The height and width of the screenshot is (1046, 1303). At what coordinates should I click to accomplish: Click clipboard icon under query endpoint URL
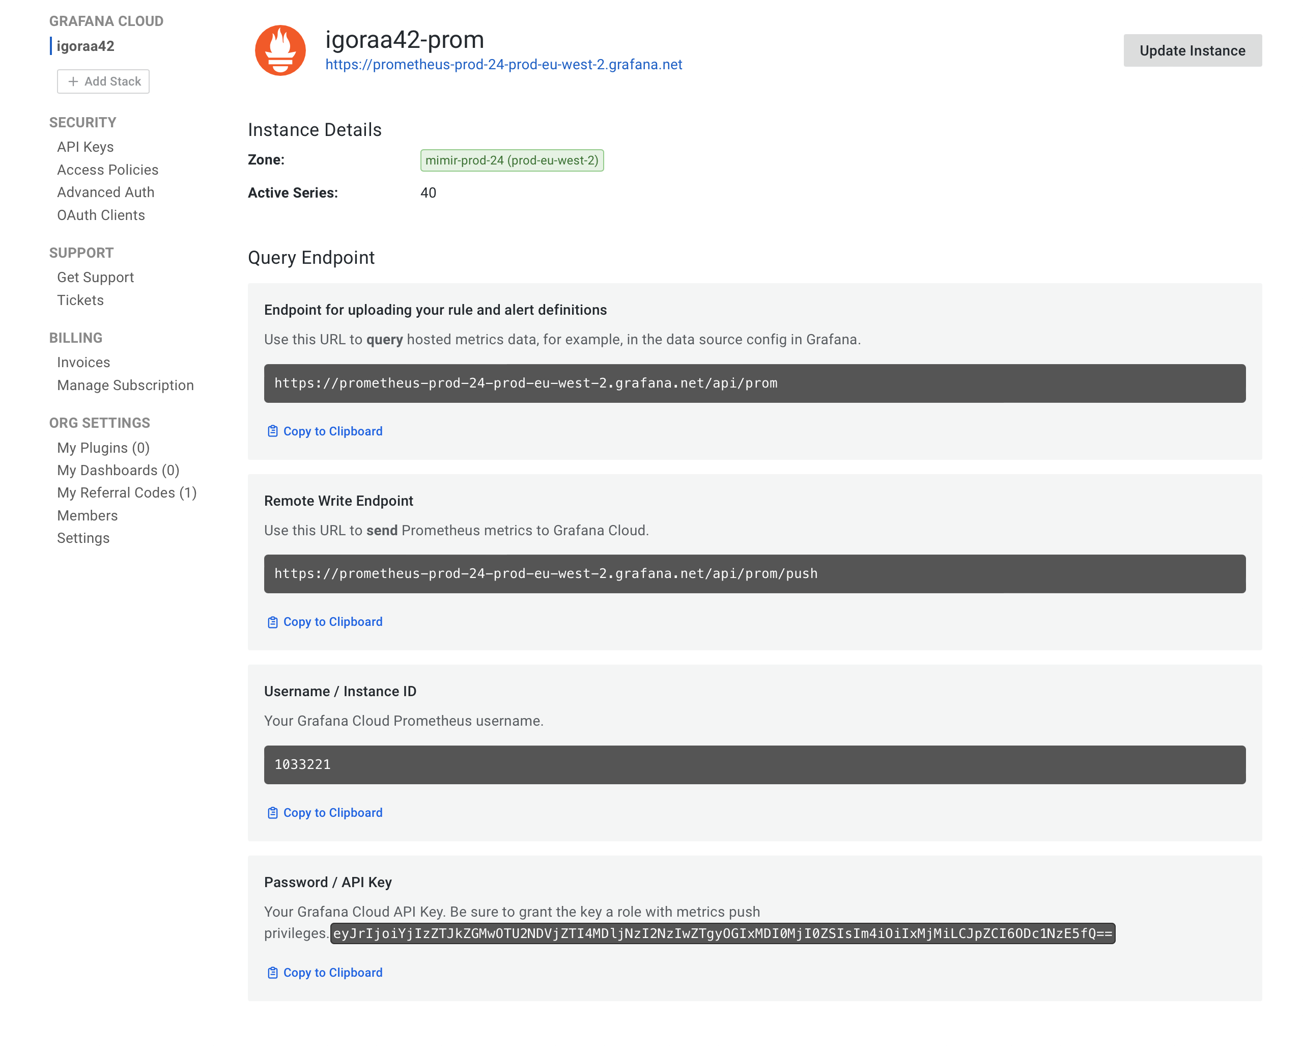[273, 431]
